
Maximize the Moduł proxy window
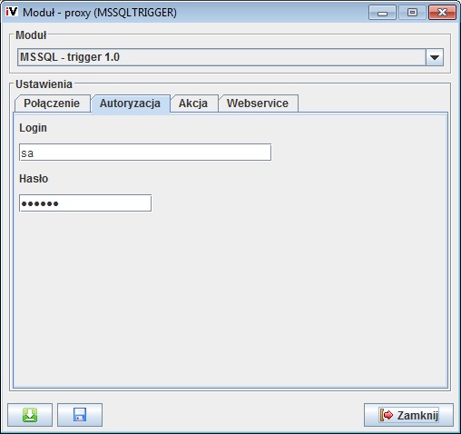pyautogui.click(x=412, y=13)
